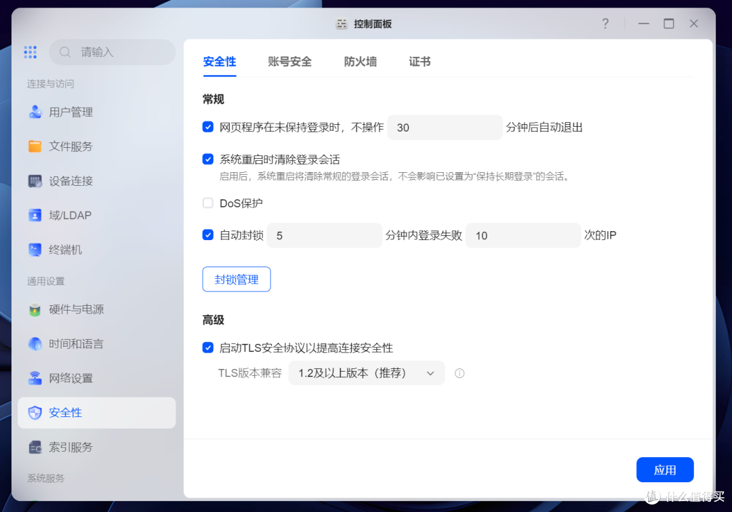The image size is (732, 512).
Task: Toggle auto logout after inactivity checkbox
Action: pos(208,127)
